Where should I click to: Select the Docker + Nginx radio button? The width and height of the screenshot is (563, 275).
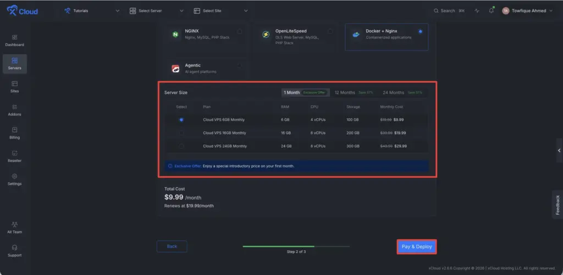point(420,31)
